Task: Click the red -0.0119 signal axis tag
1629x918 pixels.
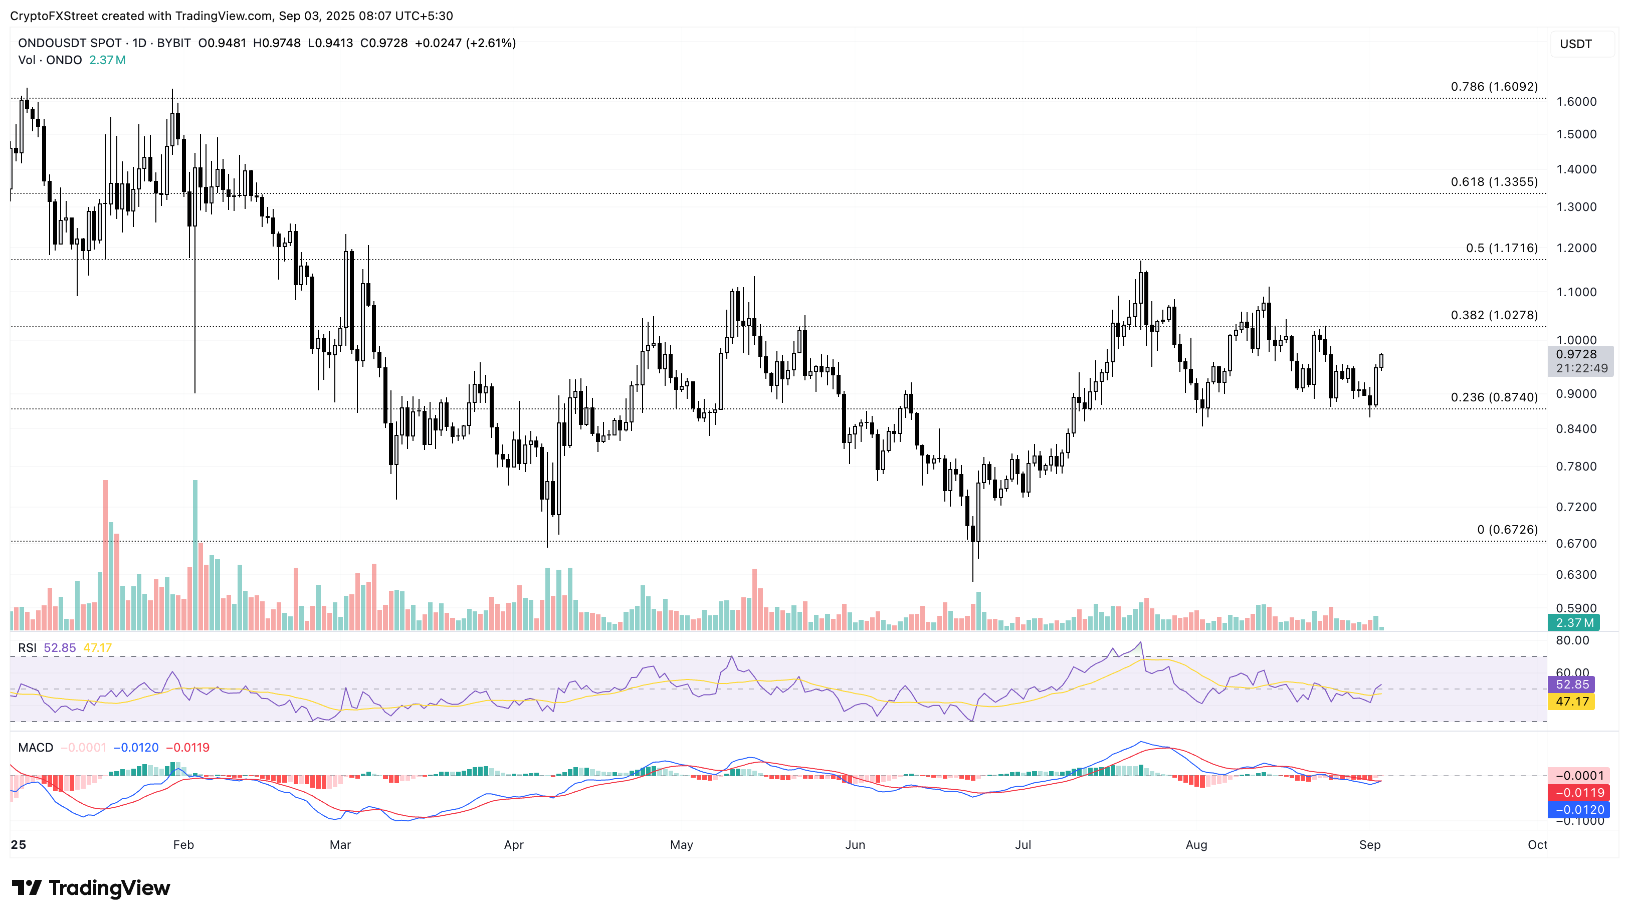Action: pyautogui.click(x=1579, y=792)
